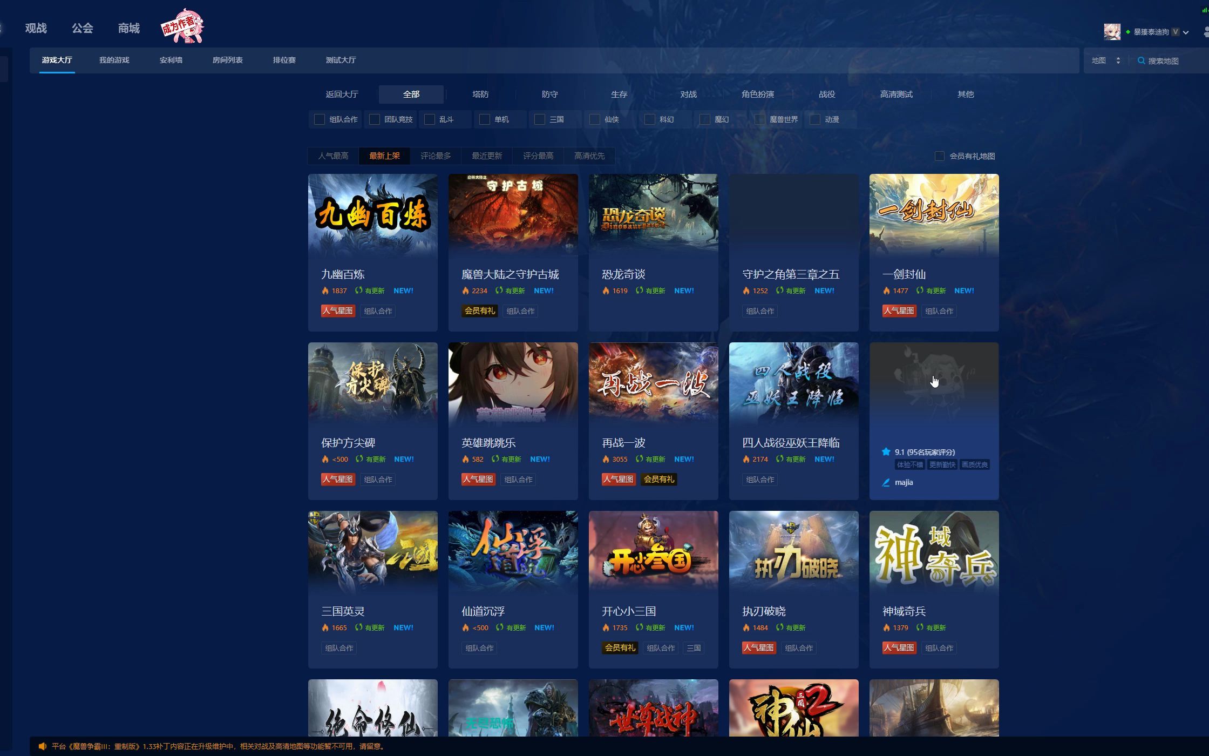
Task: Tick the 团队竞技 filter checkbox
Action: pyautogui.click(x=375, y=119)
